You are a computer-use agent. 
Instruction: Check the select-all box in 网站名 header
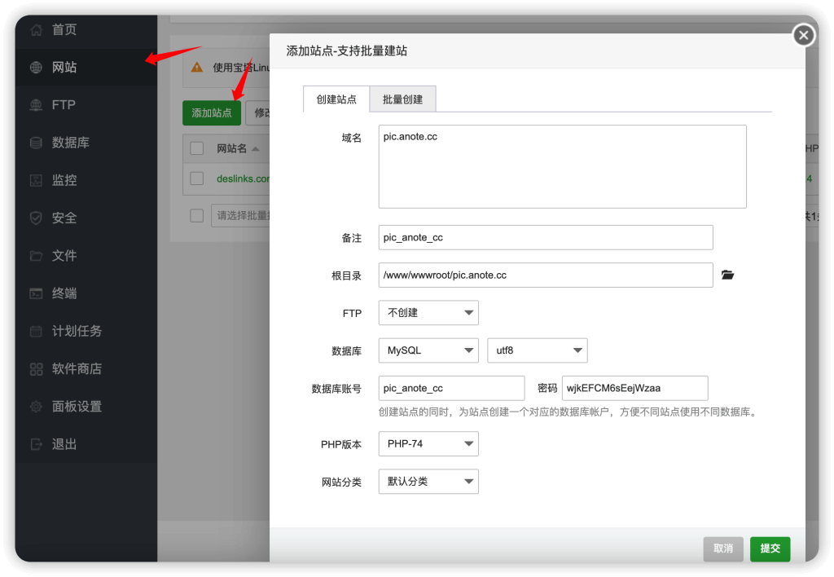point(195,148)
